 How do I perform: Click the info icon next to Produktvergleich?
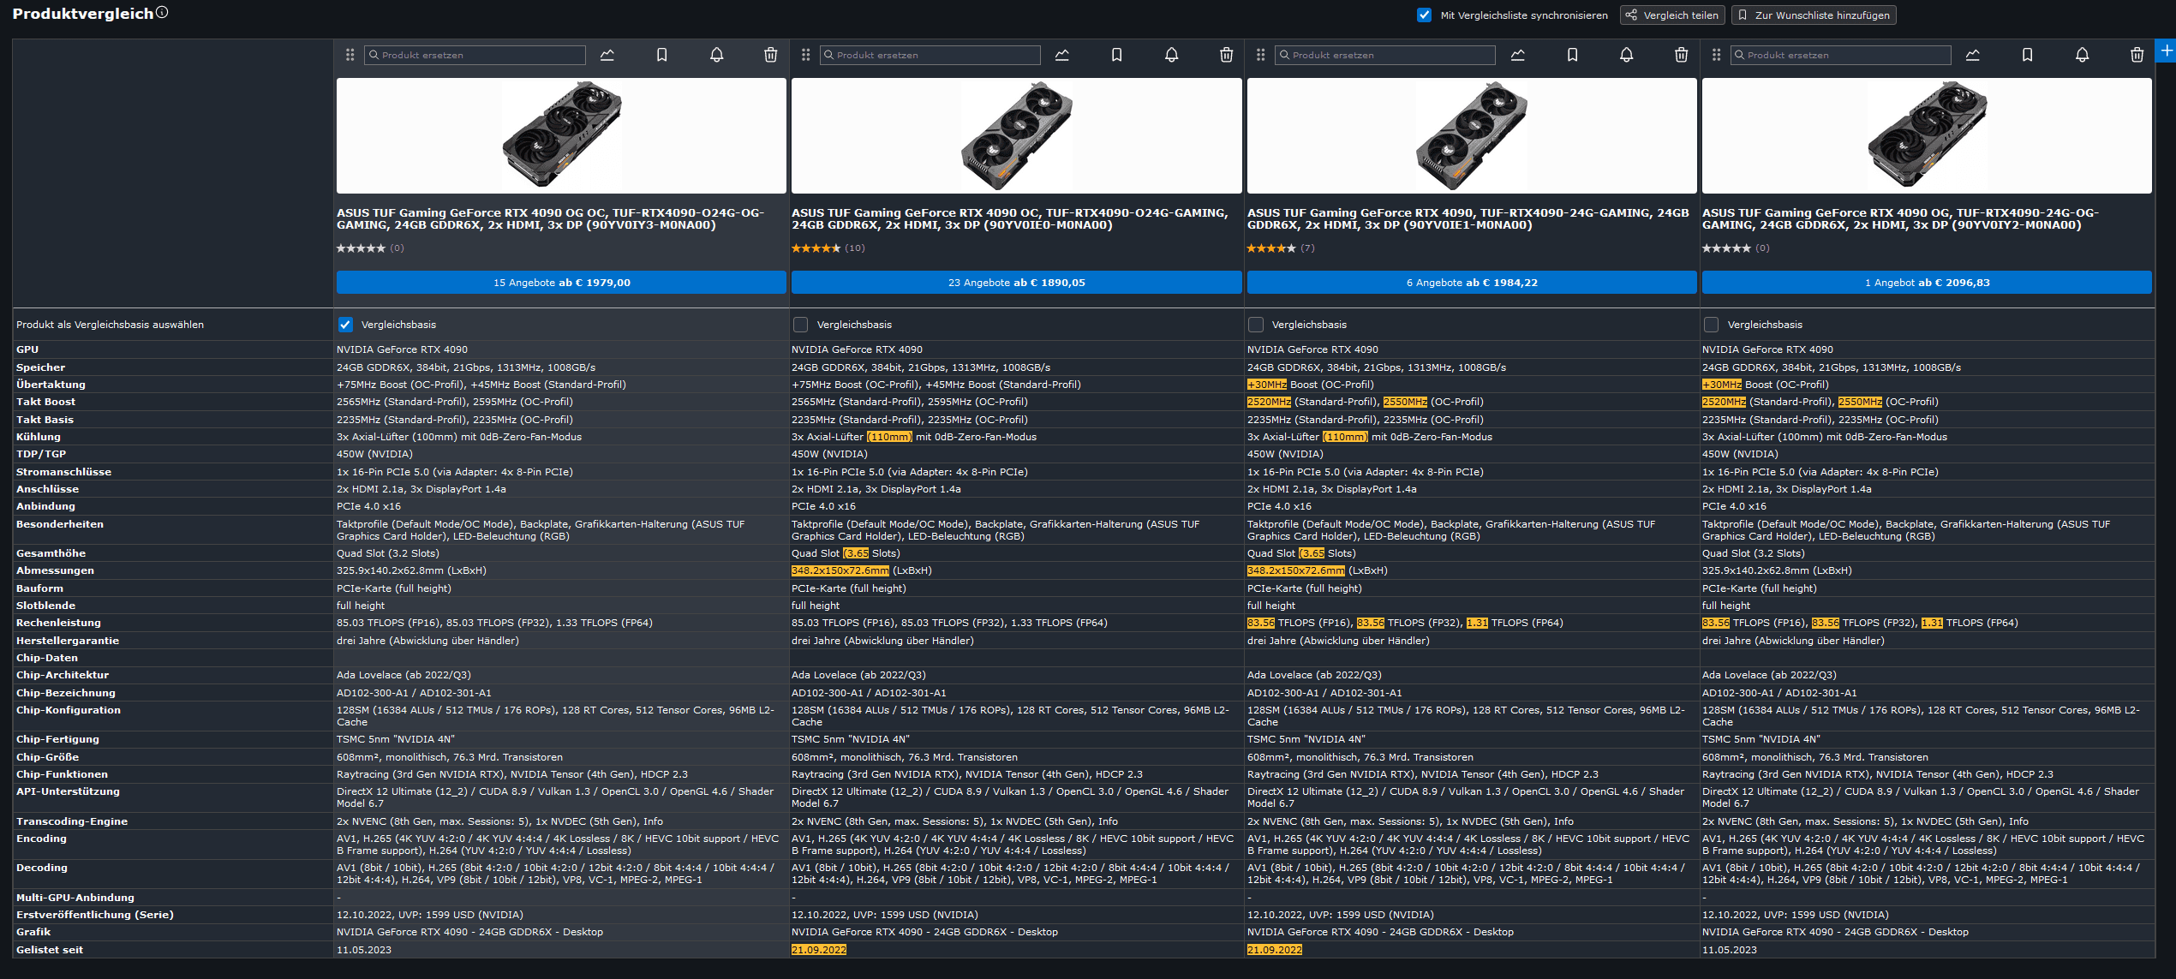162,12
